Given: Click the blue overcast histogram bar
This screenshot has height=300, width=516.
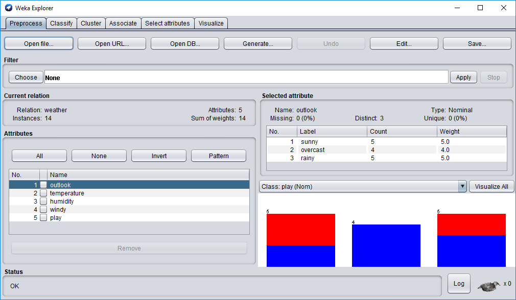Looking at the screenshot, I should pyautogui.click(x=386, y=245).
